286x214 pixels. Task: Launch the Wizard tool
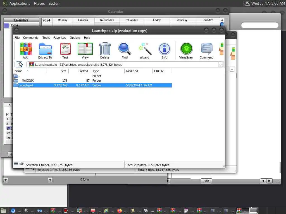click(x=144, y=50)
